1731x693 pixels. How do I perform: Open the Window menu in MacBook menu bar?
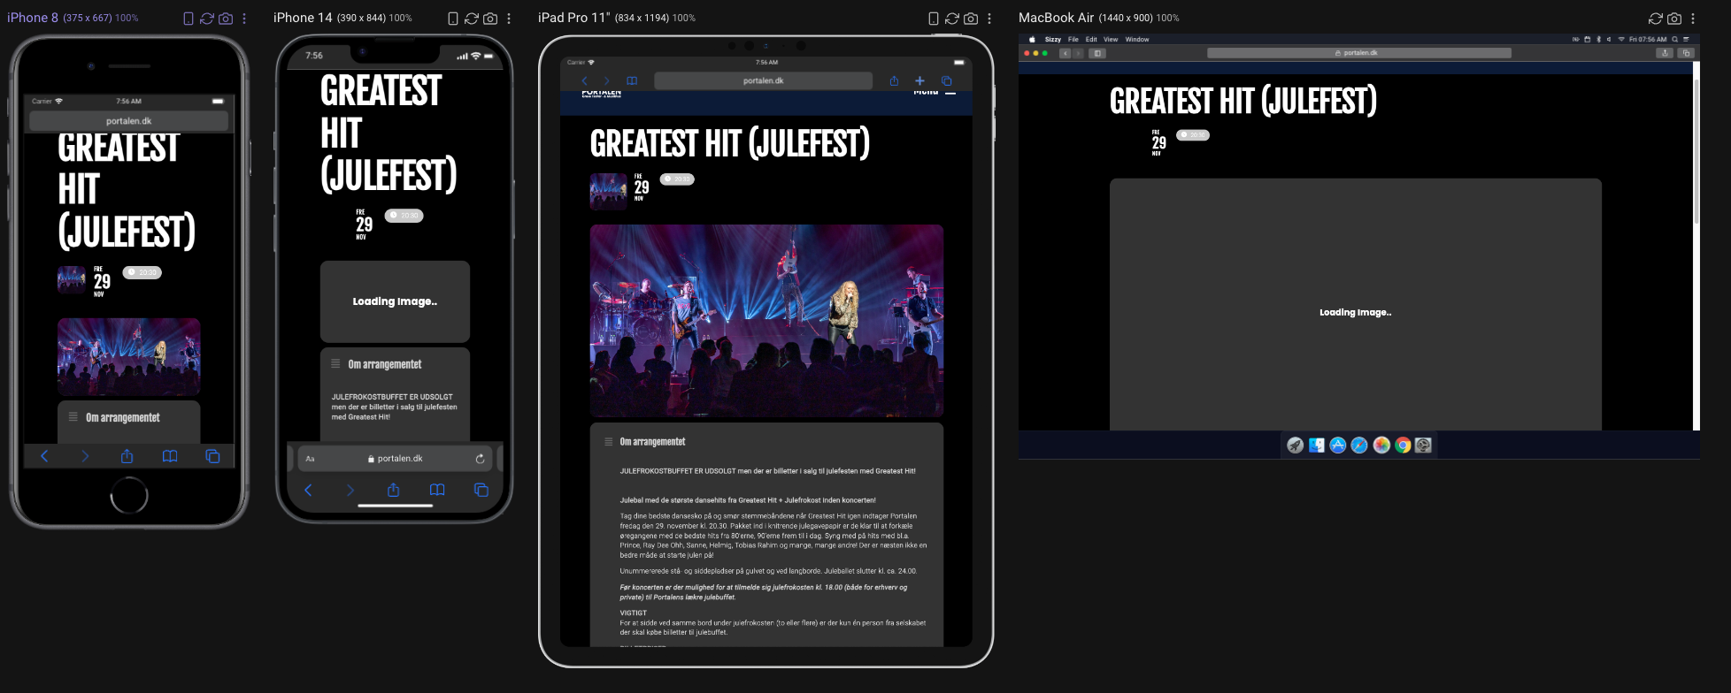coord(1137,40)
